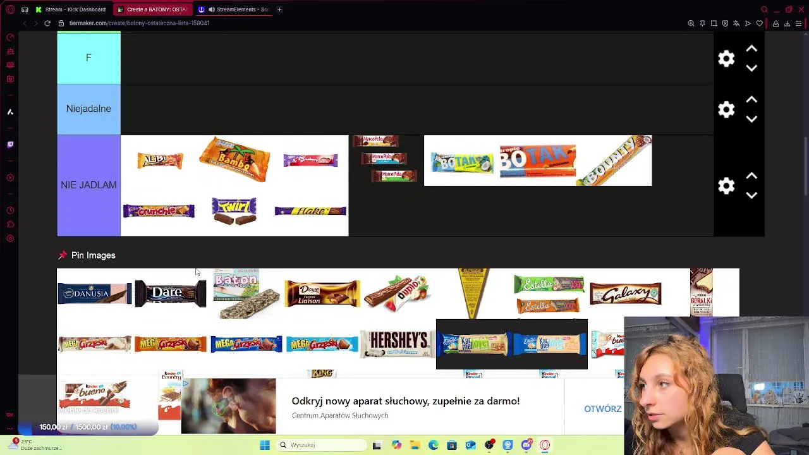
Task: Open Discord from taskbar
Action: [x=526, y=445]
